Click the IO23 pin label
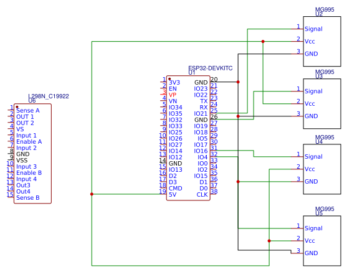 pos(201,88)
